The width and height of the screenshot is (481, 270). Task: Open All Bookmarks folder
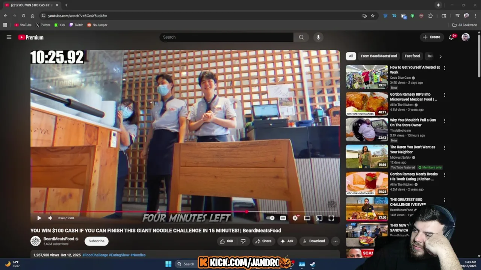pyautogui.click(x=465, y=25)
